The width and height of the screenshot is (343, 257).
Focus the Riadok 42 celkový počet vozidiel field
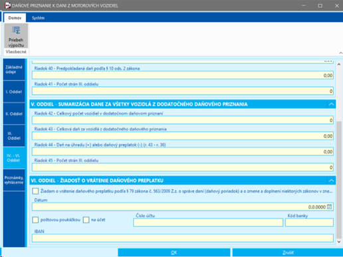(183, 120)
